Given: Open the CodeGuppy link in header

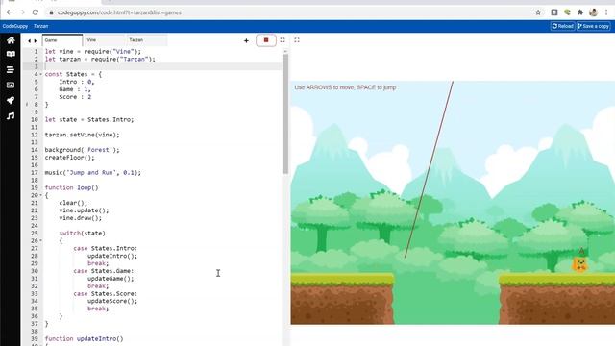Looking at the screenshot, I should point(15,26).
